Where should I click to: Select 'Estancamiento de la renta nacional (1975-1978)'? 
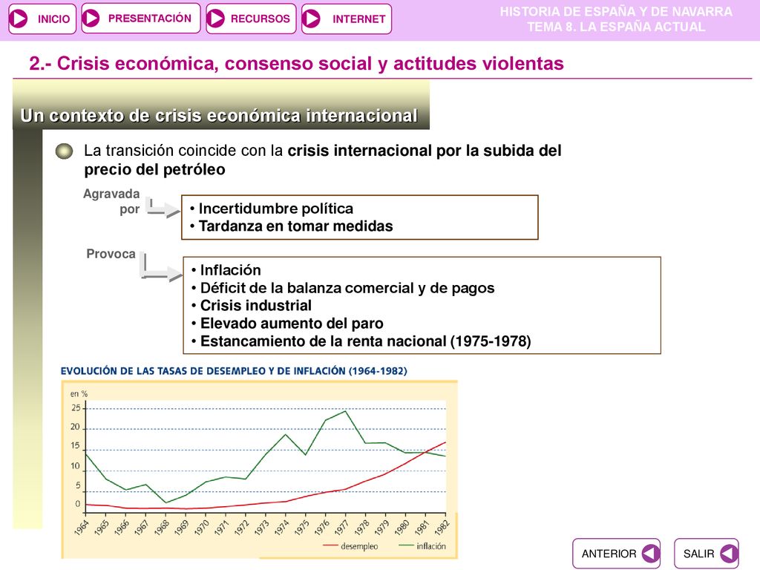(x=365, y=341)
